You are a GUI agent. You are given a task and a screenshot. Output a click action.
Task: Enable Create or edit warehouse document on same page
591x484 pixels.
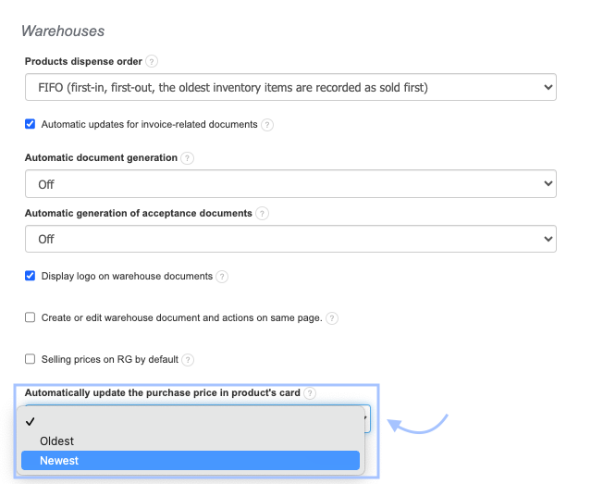31,318
